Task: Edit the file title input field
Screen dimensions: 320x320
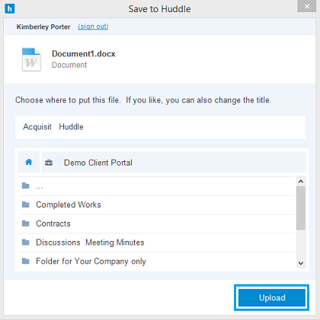Action: coord(160,127)
